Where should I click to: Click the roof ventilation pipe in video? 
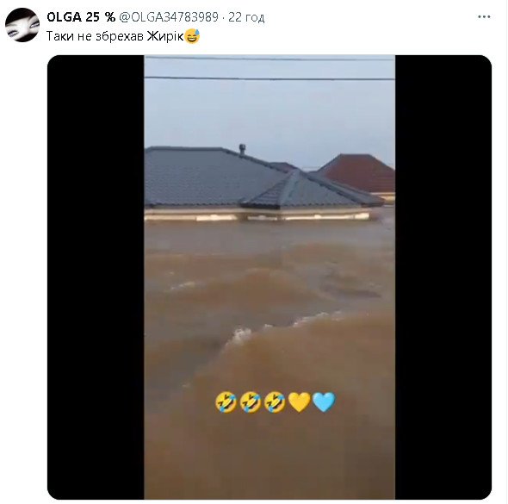[x=242, y=149]
